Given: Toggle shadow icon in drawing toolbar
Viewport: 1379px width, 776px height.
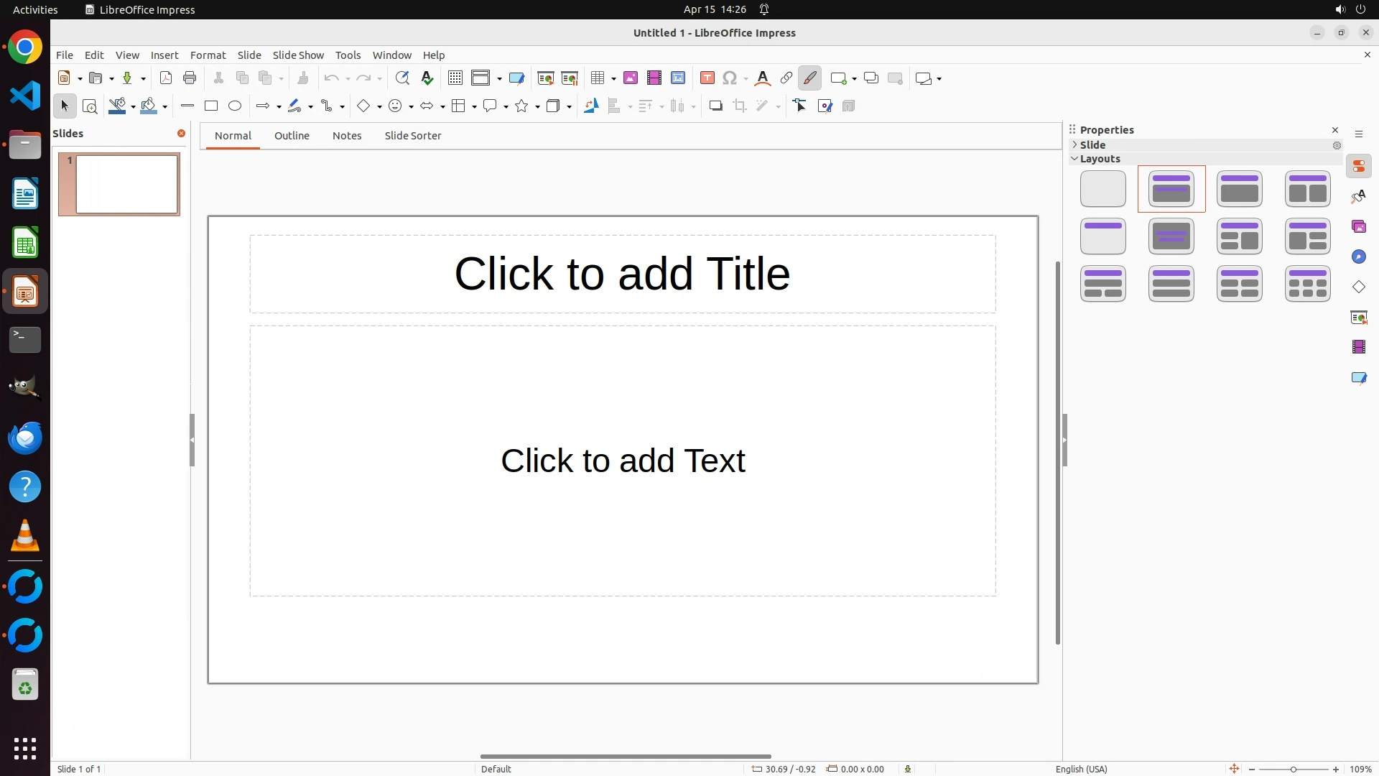Looking at the screenshot, I should point(715,106).
